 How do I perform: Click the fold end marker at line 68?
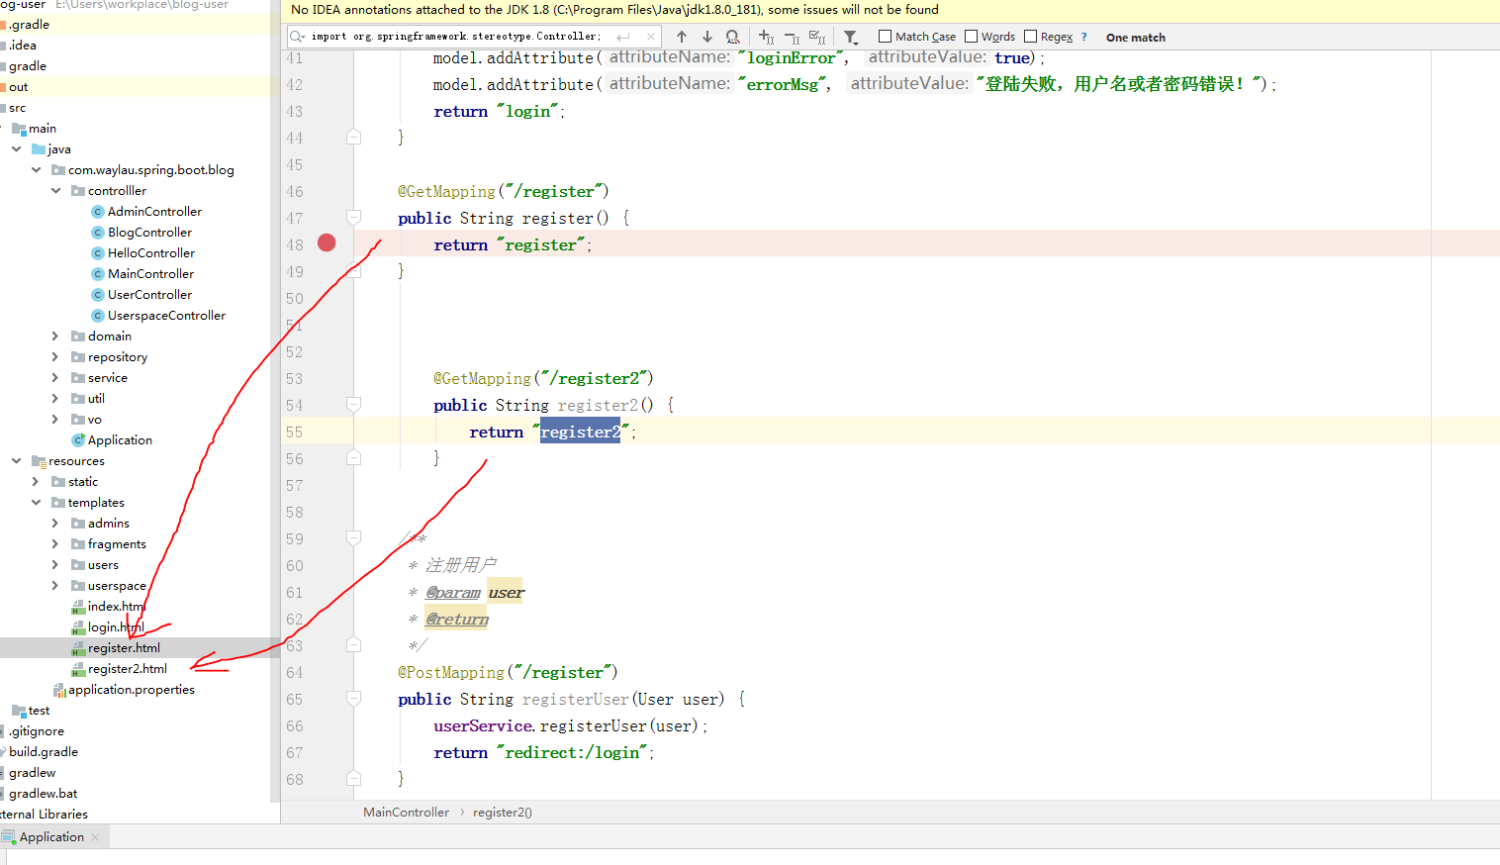(x=353, y=778)
